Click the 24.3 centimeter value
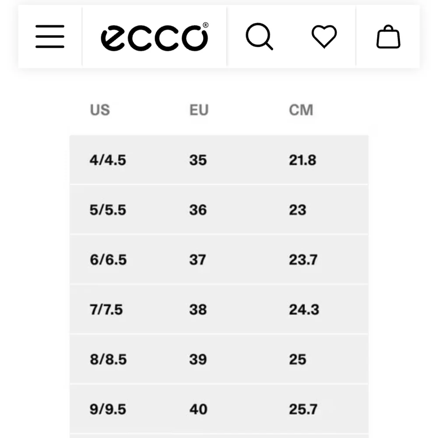 pyautogui.click(x=304, y=310)
